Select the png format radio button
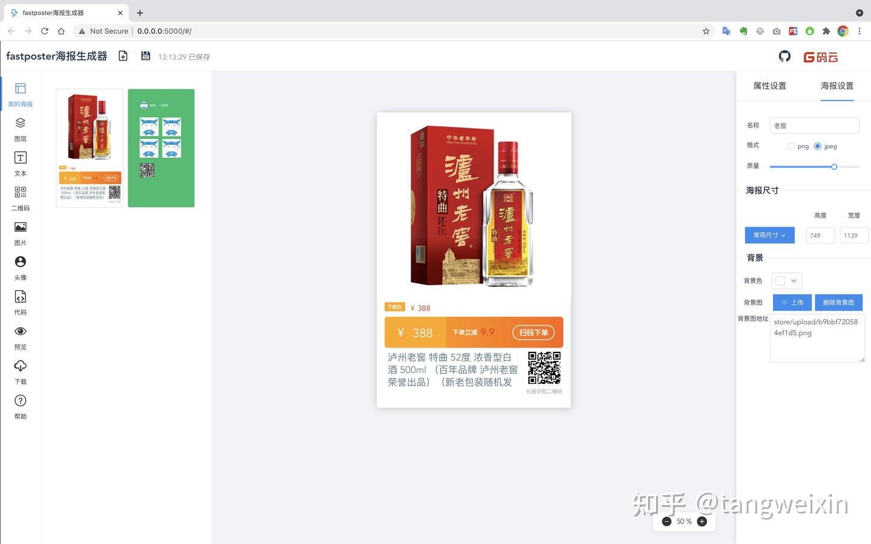871x544 pixels. coord(791,146)
